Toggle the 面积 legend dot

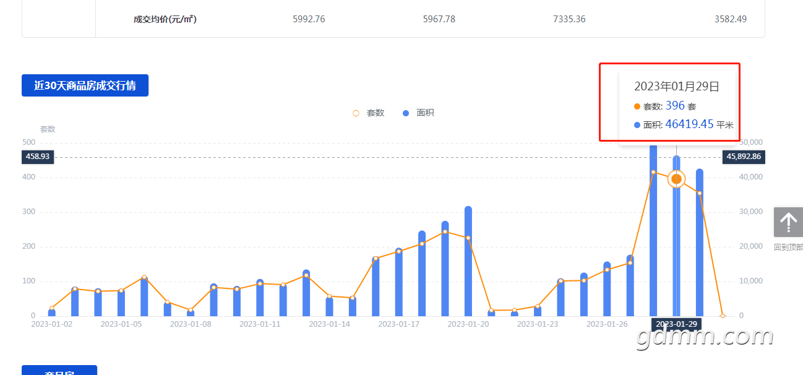[x=406, y=113]
